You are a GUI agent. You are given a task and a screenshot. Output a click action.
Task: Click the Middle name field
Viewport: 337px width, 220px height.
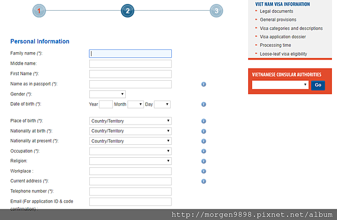pos(130,64)
